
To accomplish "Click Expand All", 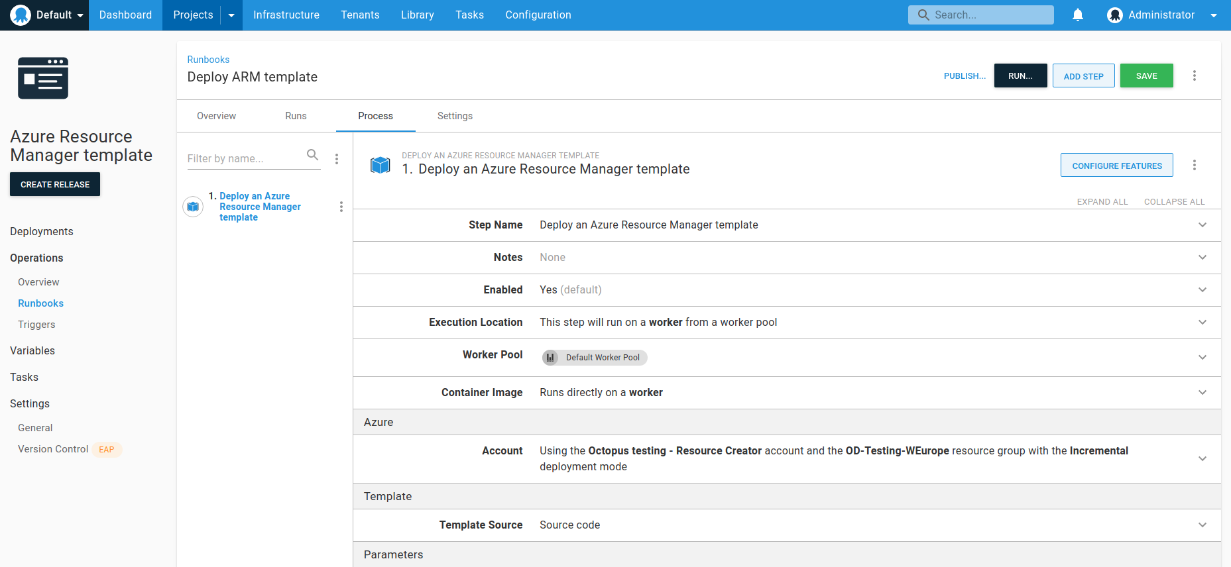I will click(x=1102, y=202).
